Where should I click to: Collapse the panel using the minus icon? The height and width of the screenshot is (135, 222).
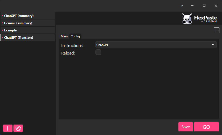[216, 30]
